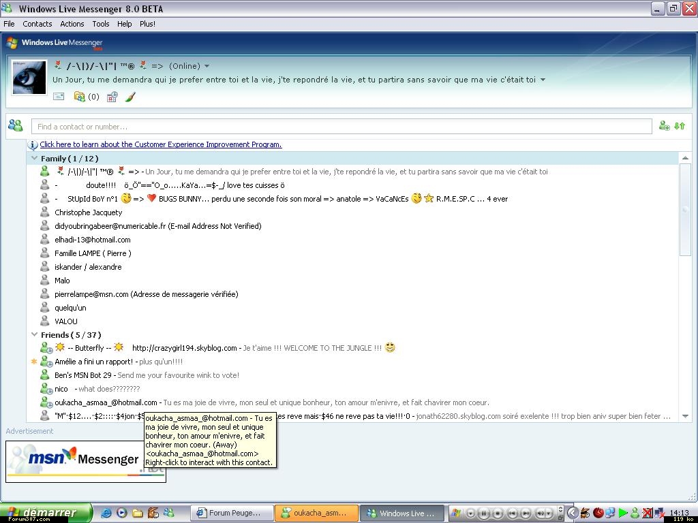
Task: Open the Forum Peuge... taskbar button
Action: [x=230, y=513]
